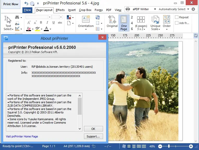Increase font size with grow icon
This screenshot has width=199, height=150.
pos(29,22)
